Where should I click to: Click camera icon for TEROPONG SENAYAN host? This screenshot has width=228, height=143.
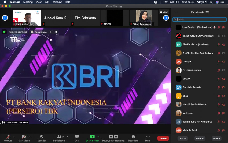(x=224, y=36)
